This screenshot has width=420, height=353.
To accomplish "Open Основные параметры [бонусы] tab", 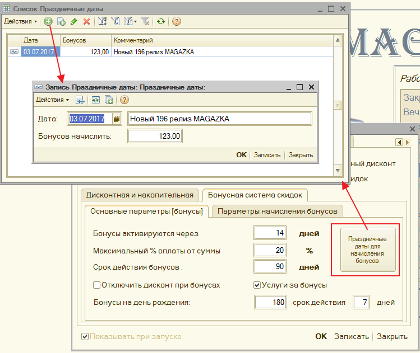I will click(146, 211).
